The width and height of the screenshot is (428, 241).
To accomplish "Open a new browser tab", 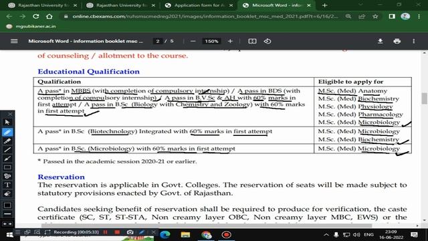I will [324, 5].
